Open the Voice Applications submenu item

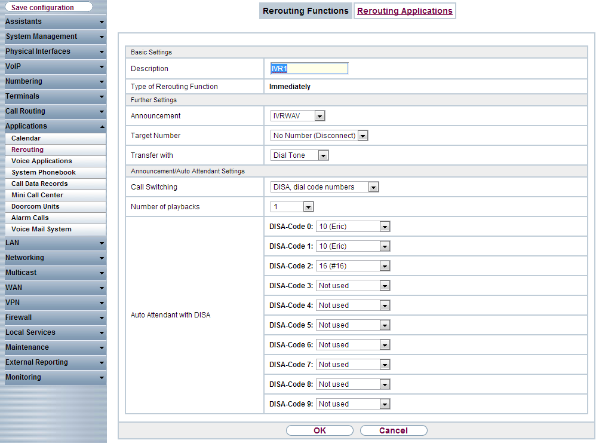pos(56,161)
